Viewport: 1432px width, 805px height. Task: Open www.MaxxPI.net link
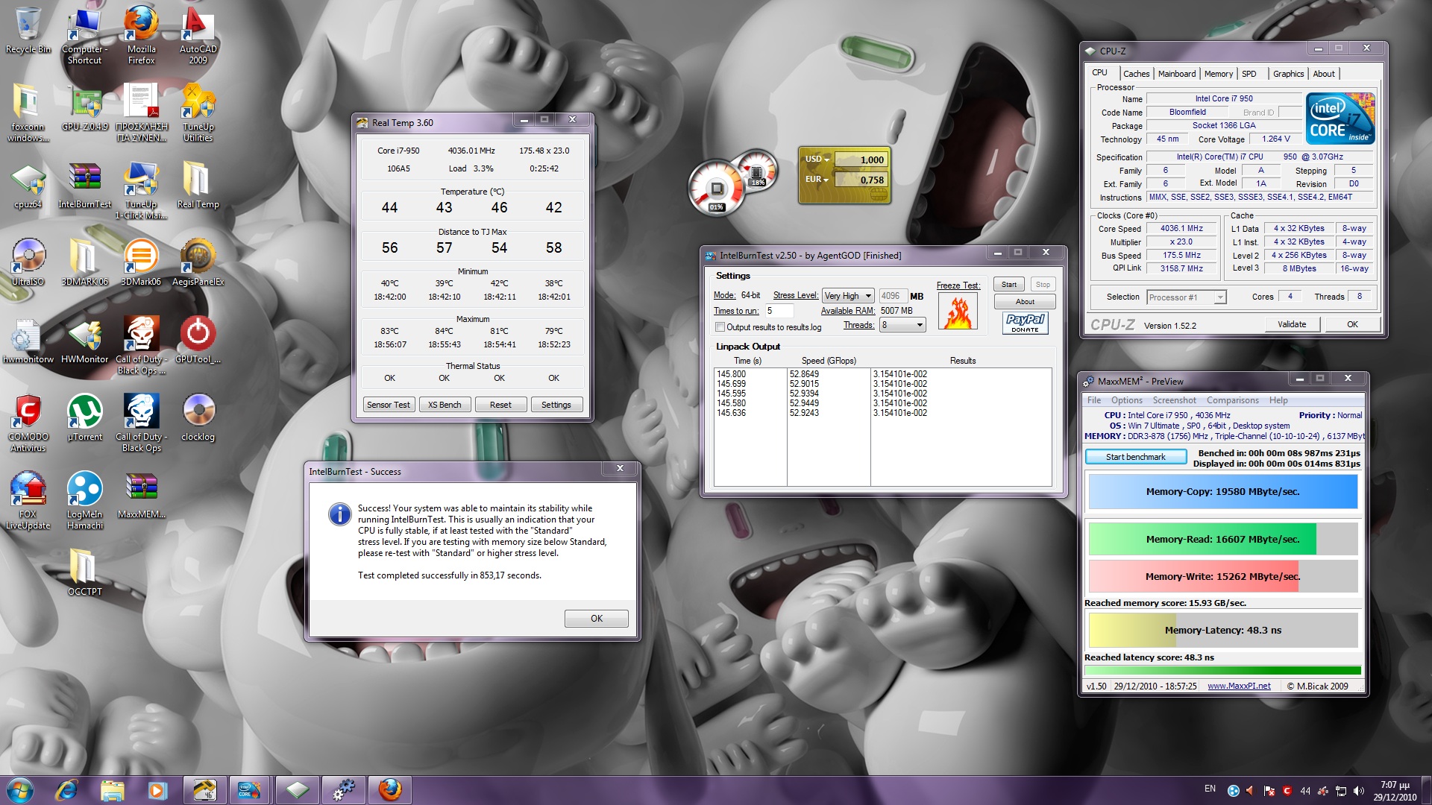click(x=1239, y=686)
